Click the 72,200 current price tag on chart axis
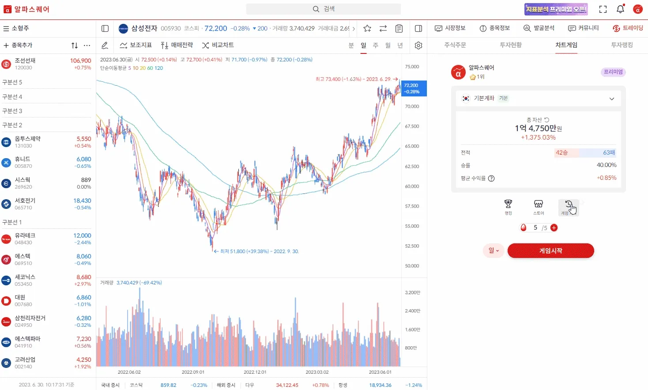Image resolution: width=648 pixels, height=390 pixels. pos(414,88)
